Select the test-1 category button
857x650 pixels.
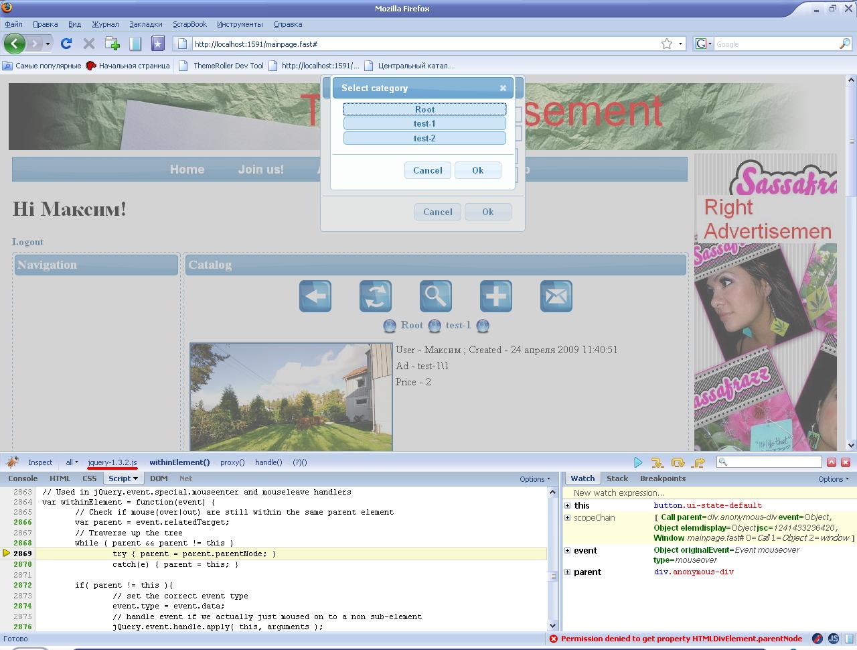(424, 123)
